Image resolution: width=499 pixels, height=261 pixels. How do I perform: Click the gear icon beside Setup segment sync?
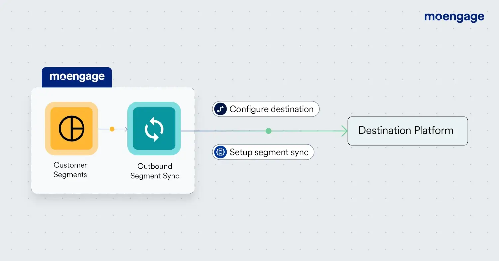coord(220,152)
